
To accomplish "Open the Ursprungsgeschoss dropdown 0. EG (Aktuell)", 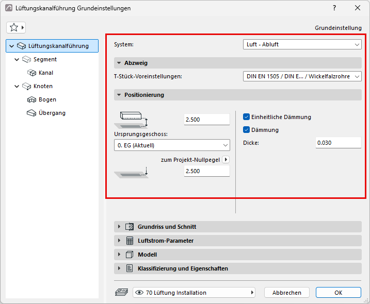I will tap(172, 145).
